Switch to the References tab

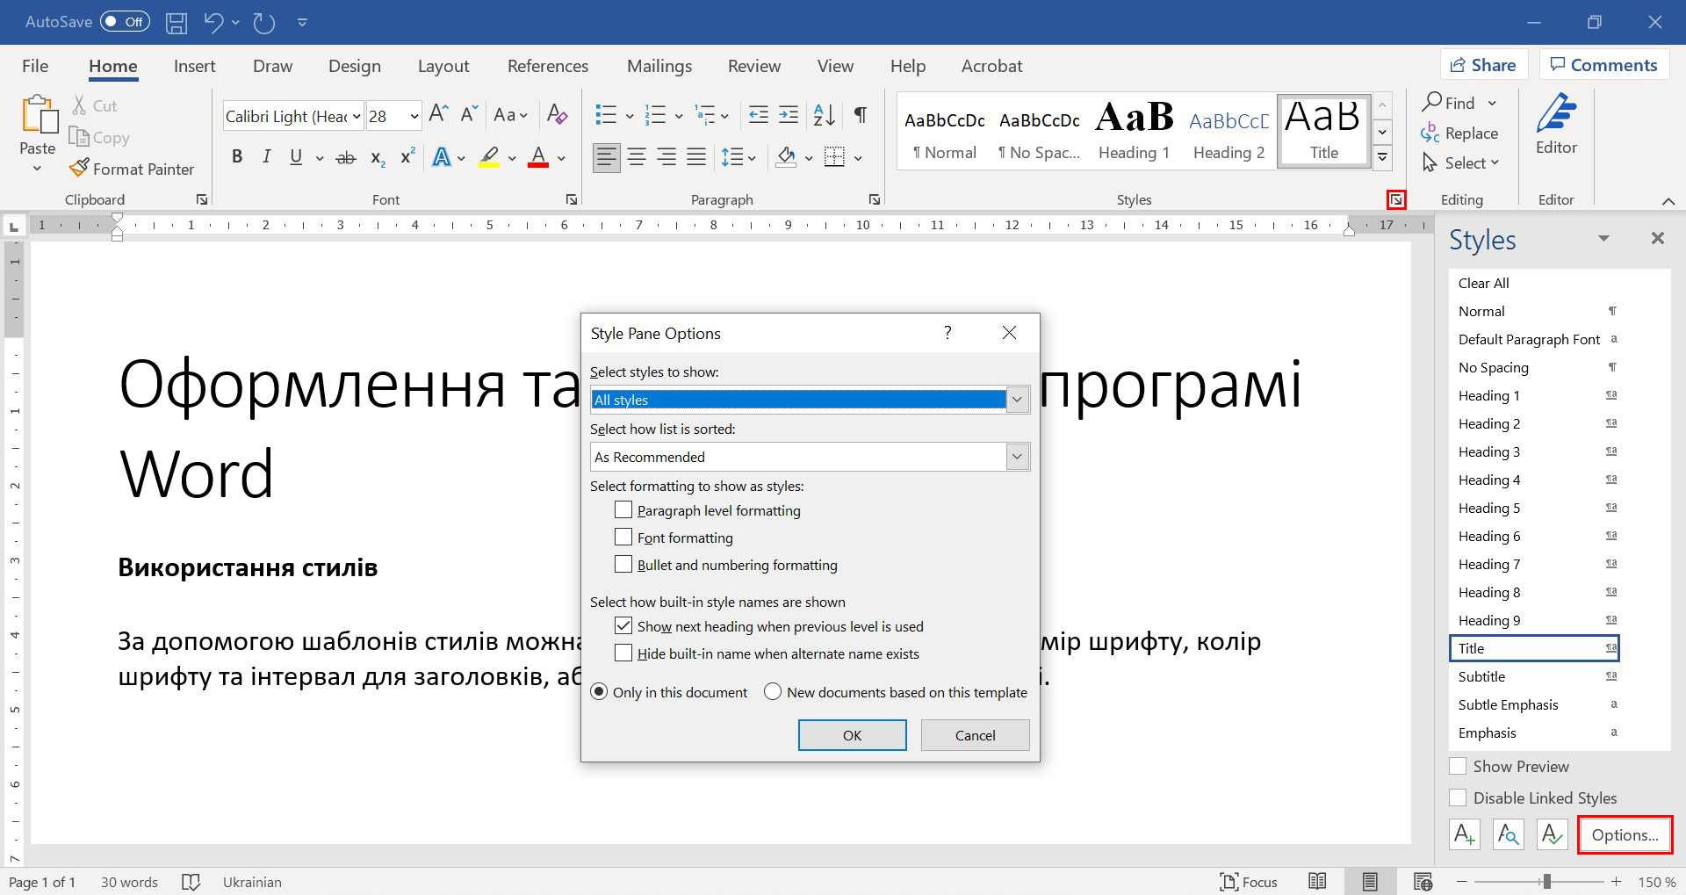547,65
